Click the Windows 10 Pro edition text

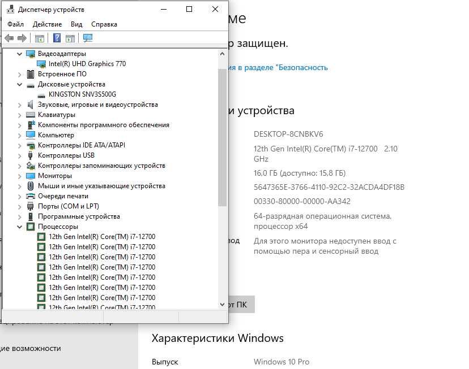pos(282,362)
